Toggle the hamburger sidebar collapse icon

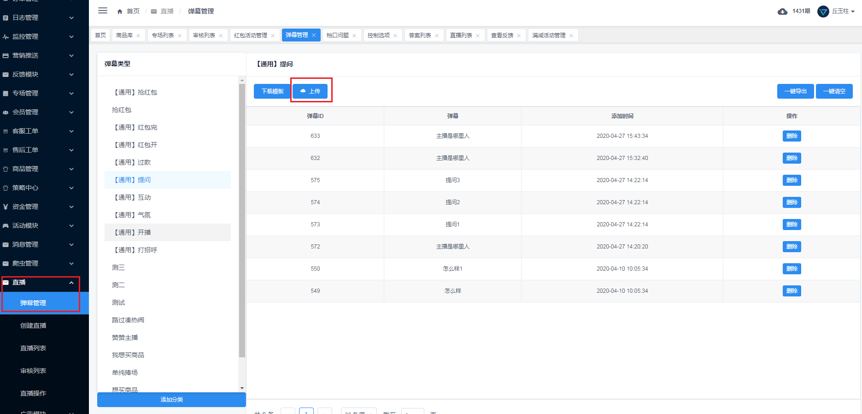[103, 11]
